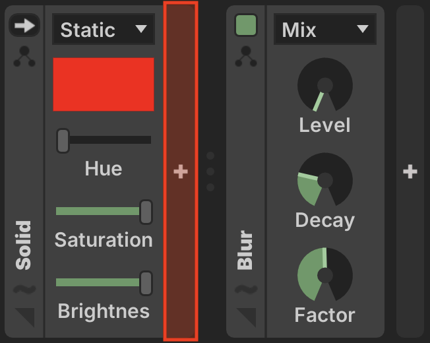The width and height of the screenshot is (430, 343).
Task: Click the Decay knob
Action: 324,181
